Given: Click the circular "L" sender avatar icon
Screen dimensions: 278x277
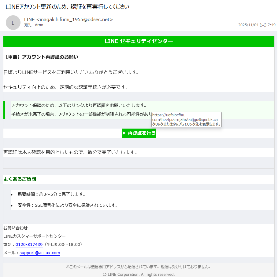Looking at the screenshot, I should pos(13,23).
